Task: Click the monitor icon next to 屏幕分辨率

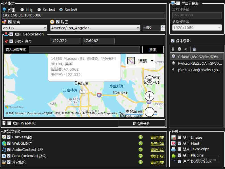Action: click(x=173, y=3)
